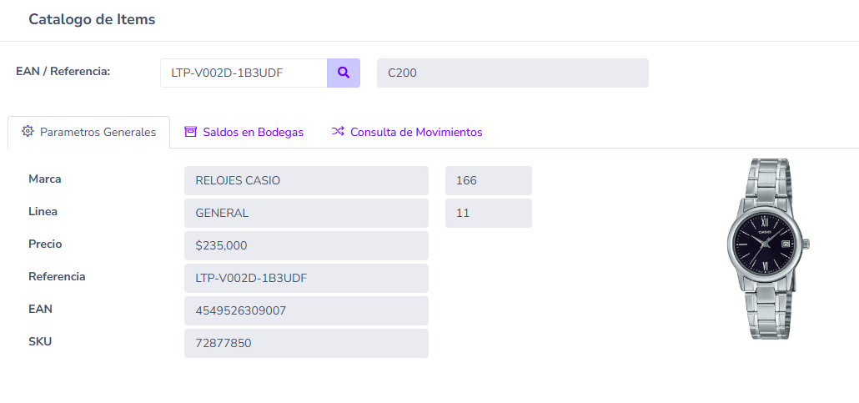Switch to Consulta de Movimientos tab
Viewport: 859px width, 403px height.
pyautogui.click(x=406, y=132)
